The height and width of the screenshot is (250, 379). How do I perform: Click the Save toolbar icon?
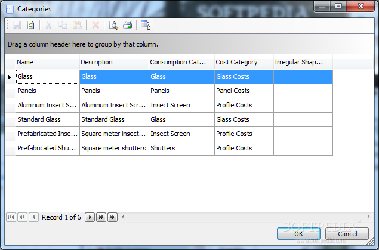[17, 25]
